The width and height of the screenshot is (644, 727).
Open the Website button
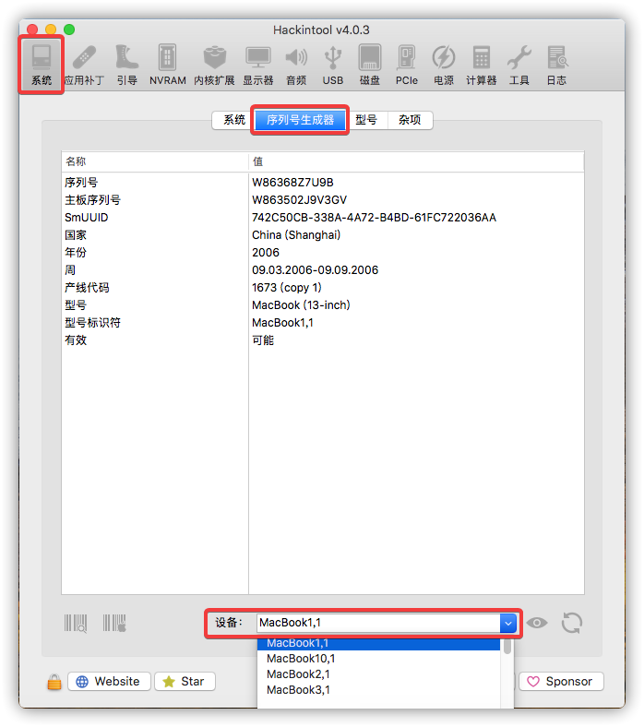(109, 682)
